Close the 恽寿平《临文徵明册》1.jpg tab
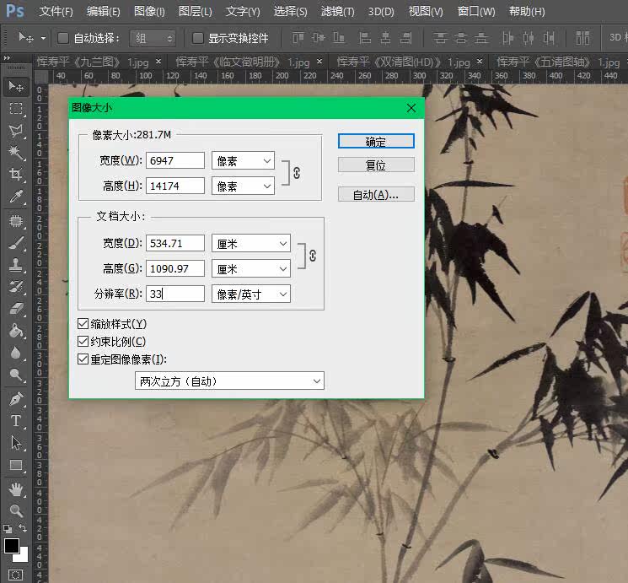Screen dimensions: 628x583 click(319, 61)
